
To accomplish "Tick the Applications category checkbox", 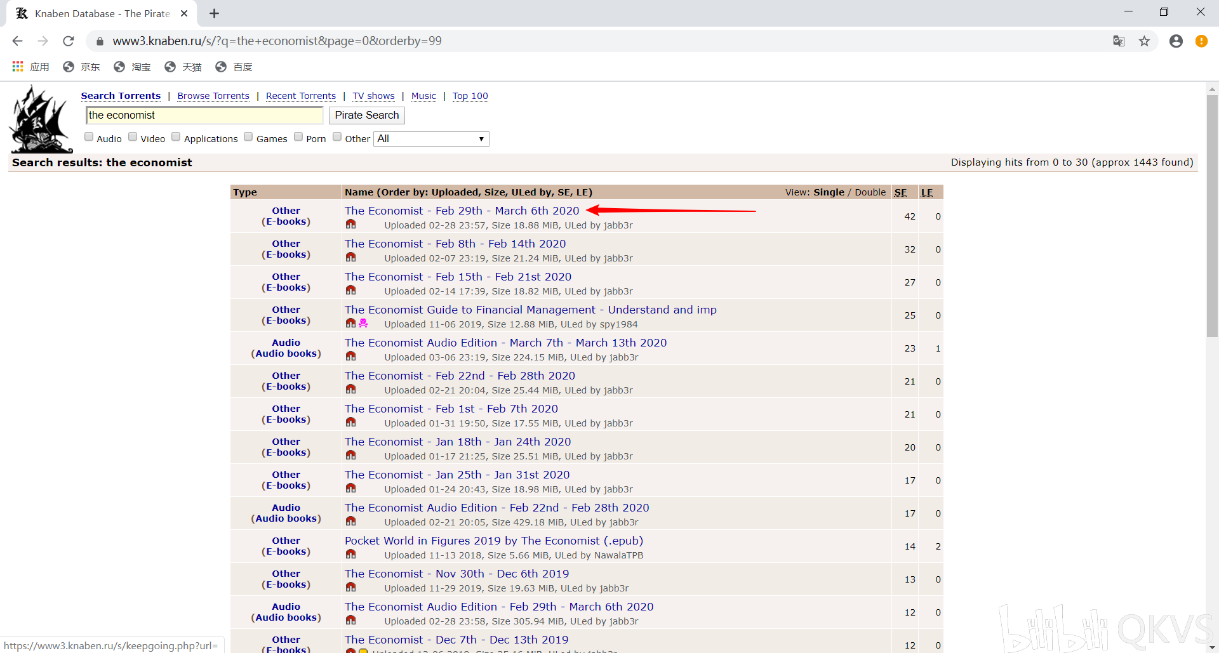I will pos(176,137).
